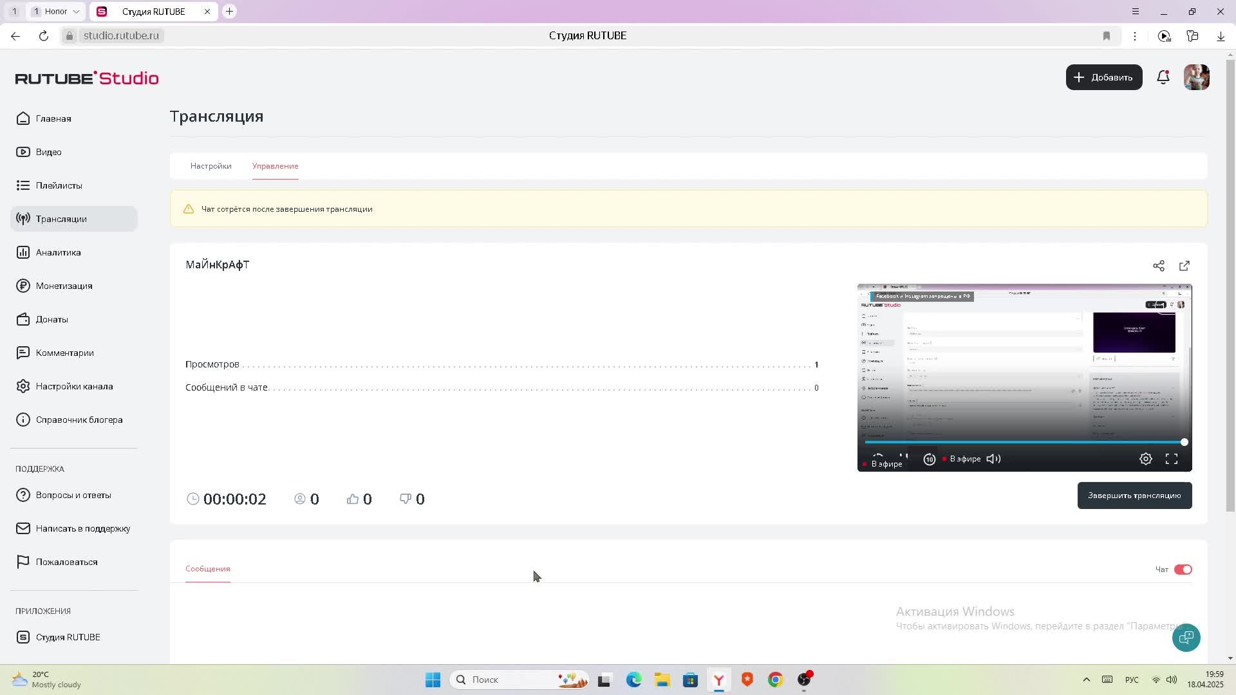The image size is (1236, 695).
Task: Select Трансляции in the left menu
Action: 74,219
